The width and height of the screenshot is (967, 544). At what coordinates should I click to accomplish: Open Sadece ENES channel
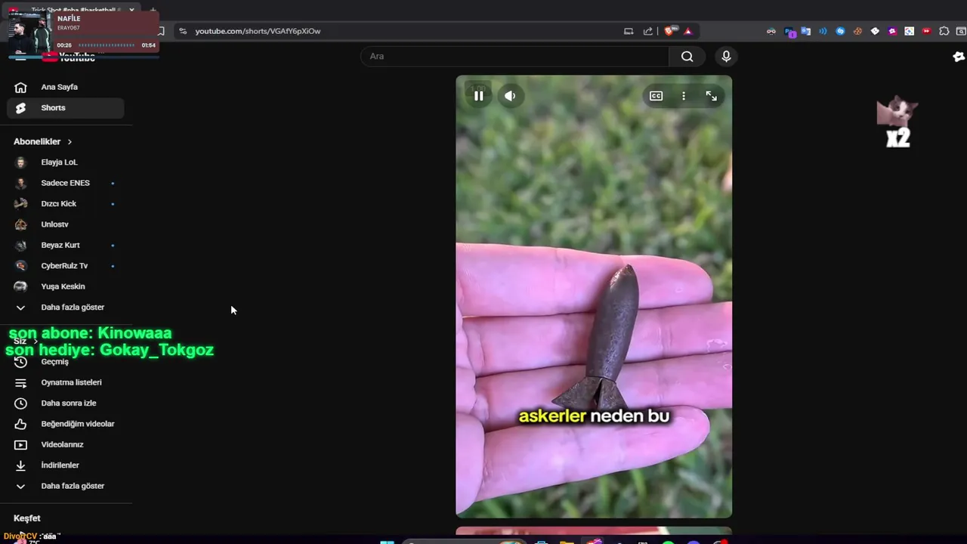[x=66, y=183]
